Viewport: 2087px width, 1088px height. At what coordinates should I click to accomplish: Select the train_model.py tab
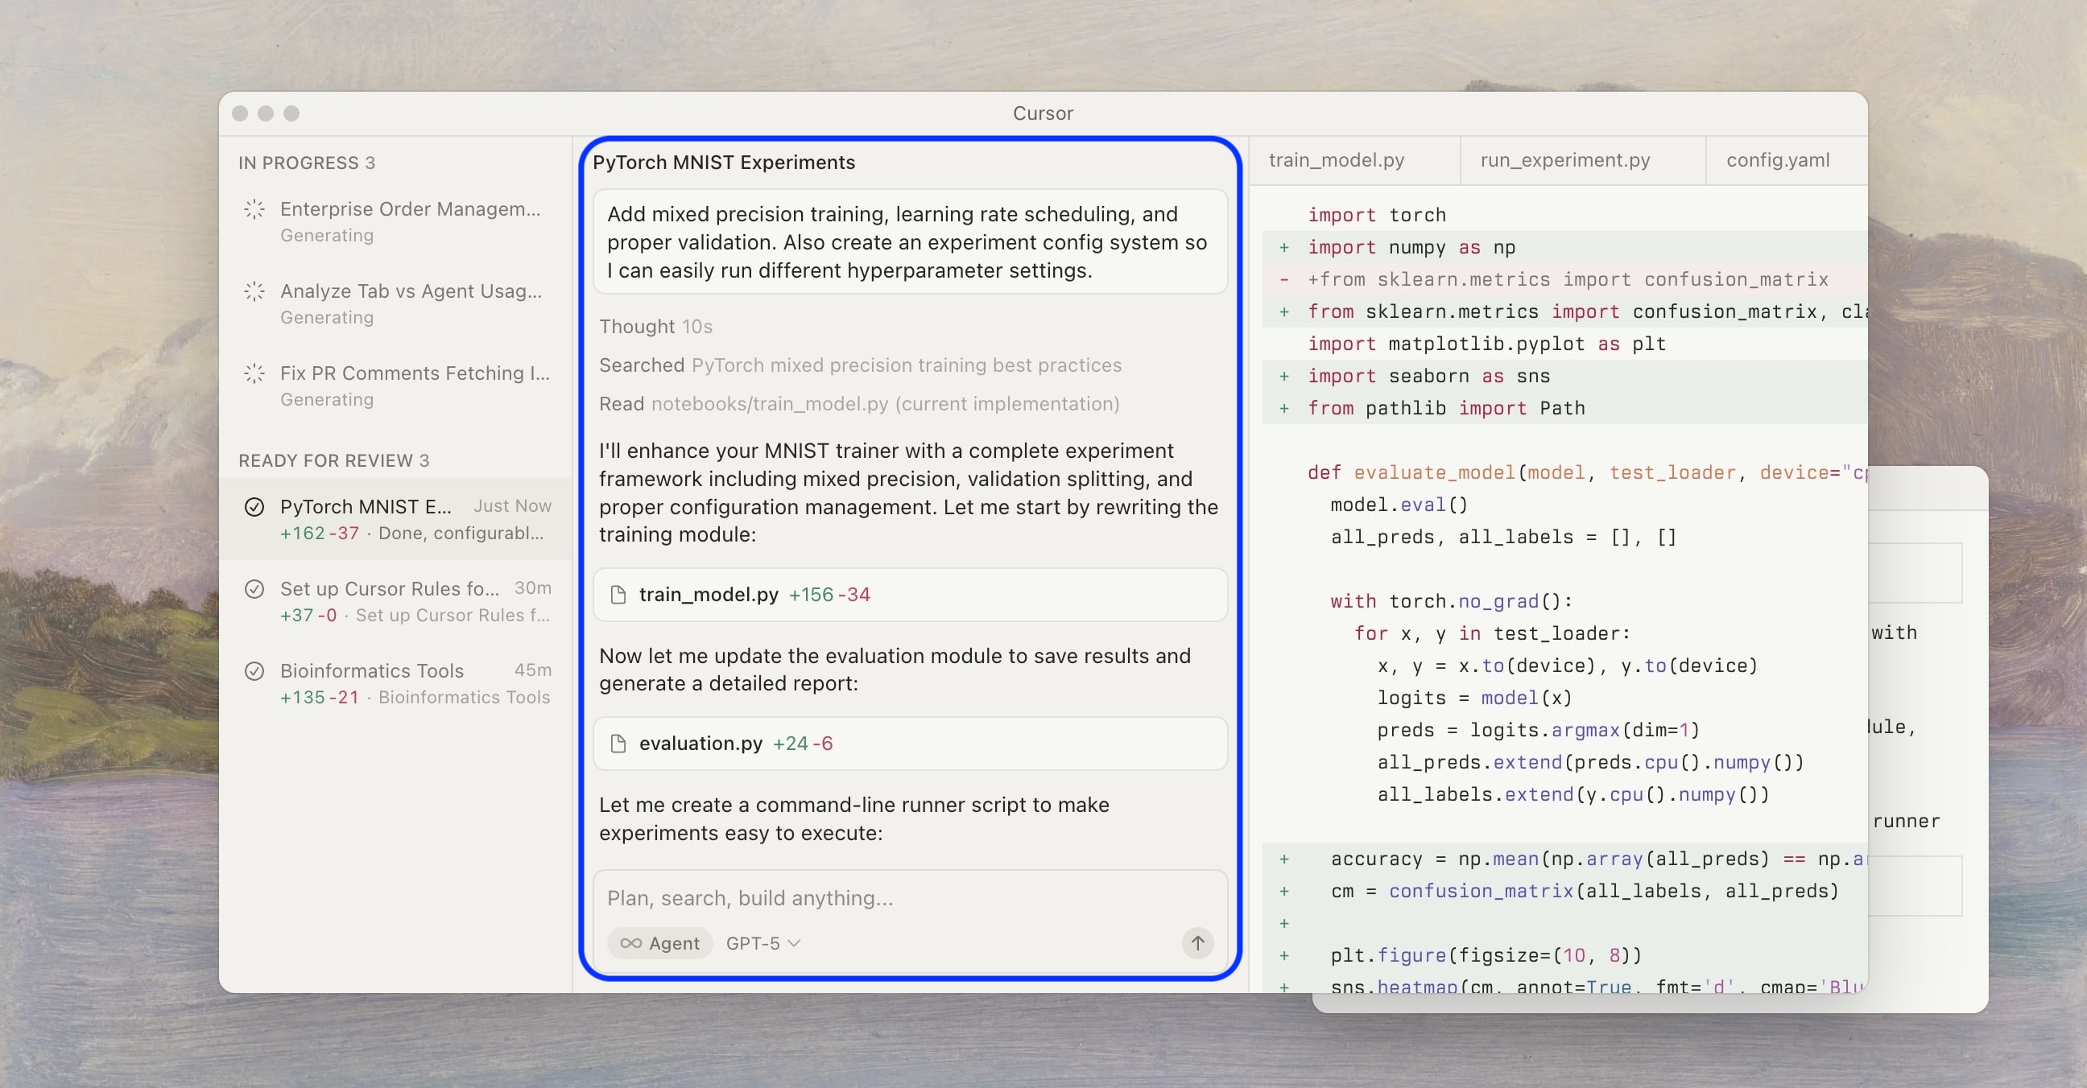click(x=1336, y=160)
